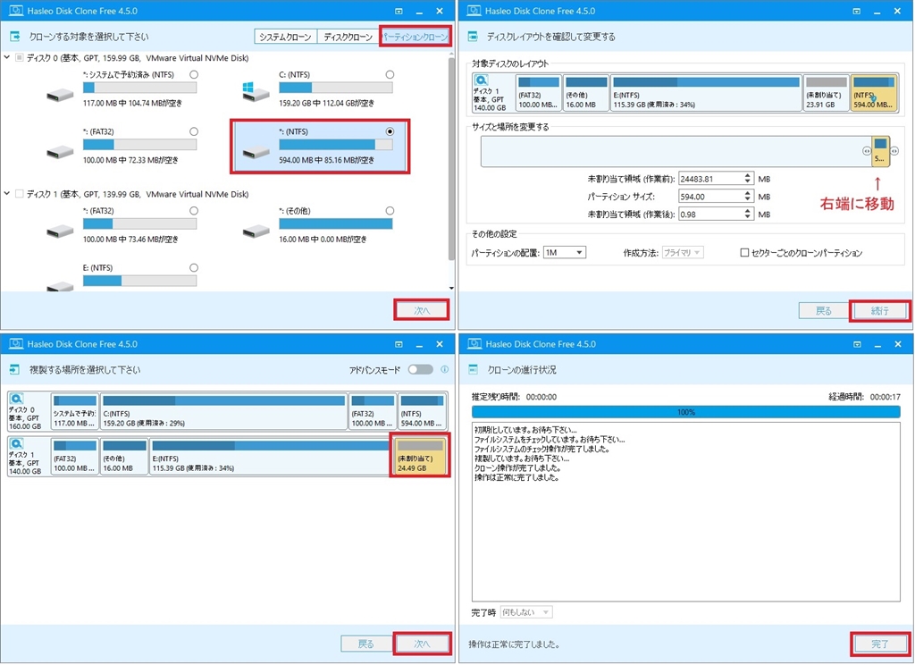Viewport: 915px width, 665px height.
Task: Click stepper arrows of パーティション サイズ
Action: pyautogui.click(x=748, y=197)
